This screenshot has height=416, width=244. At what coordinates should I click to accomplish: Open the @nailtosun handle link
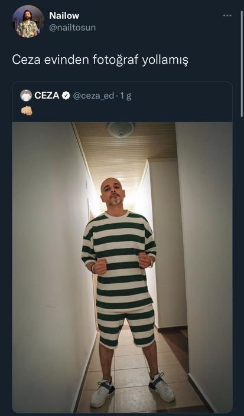coord(72,28)
